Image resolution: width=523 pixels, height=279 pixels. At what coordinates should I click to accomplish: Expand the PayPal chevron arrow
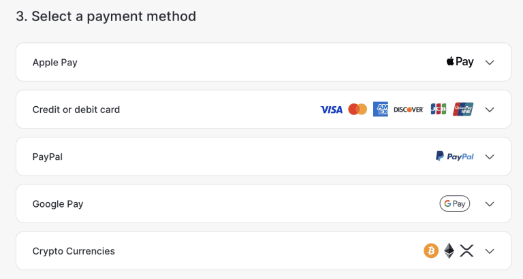coord(490,157)
